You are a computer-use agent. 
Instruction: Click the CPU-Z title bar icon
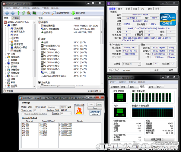coord(109,4)
